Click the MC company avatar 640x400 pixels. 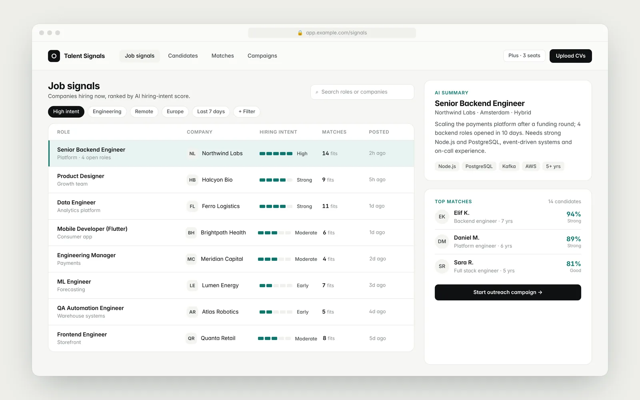191,259
